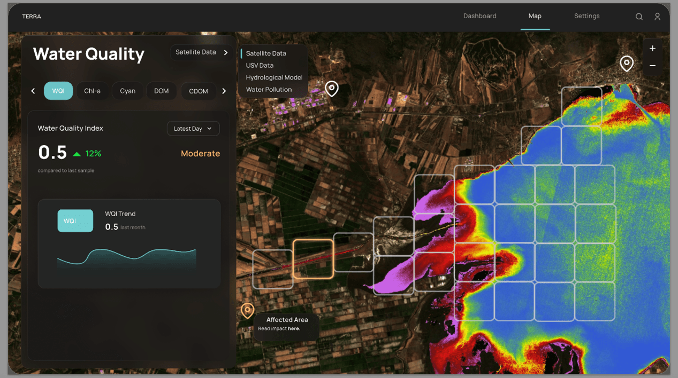Viewport: 678px width, 378px height.
Task: Expand the Satellite Data source selector
Action: point(202,52)
